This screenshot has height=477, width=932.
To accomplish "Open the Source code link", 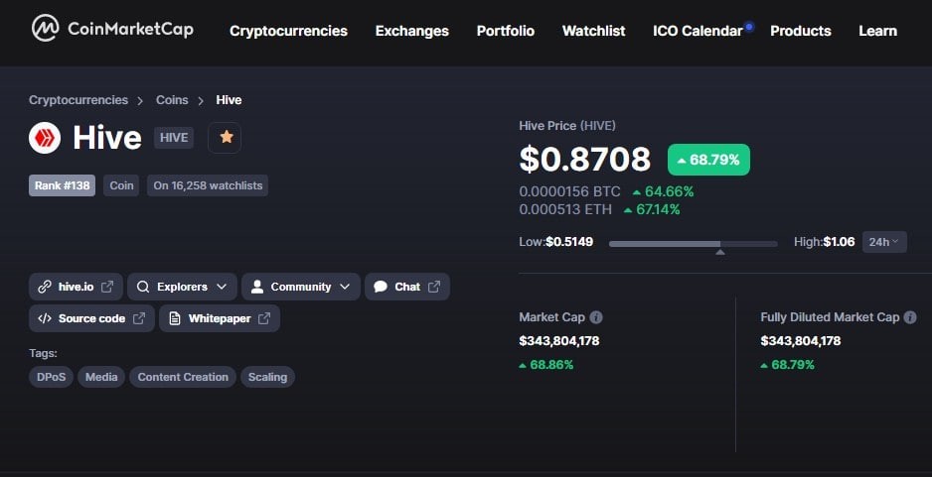I will click(x=91, y=318).
